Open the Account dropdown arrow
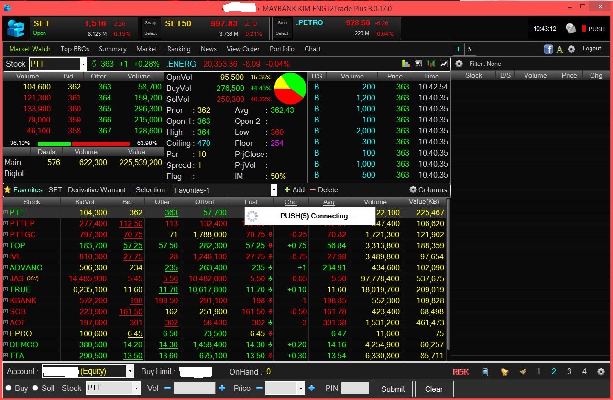 130,371
